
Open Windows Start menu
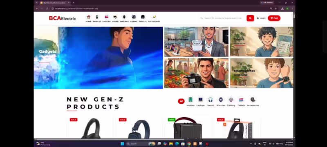click(x=122, y=144)
